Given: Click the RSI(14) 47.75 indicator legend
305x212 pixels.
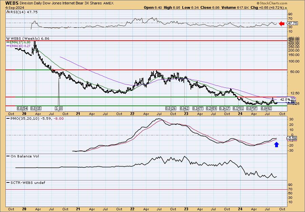Looking at the screenshot, I should pyautogui.click(x=23, y=12).
